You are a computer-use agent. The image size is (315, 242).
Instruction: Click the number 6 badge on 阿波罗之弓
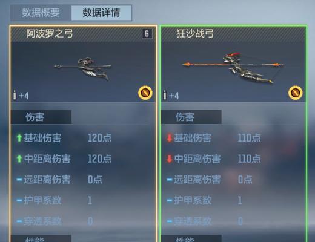pos(147,34)
